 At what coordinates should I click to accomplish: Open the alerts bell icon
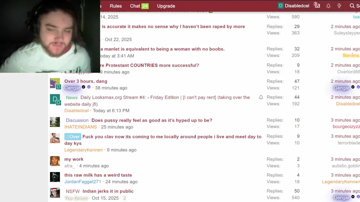coord(328,6)
